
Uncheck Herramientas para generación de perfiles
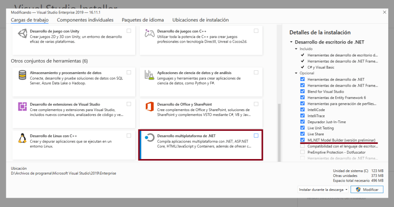(303, 103)
